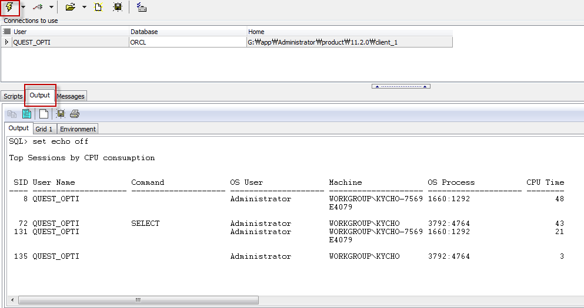Click the save output disk icon
The image size is (584, 308).
pyautogui.click(x=61, y=114)
